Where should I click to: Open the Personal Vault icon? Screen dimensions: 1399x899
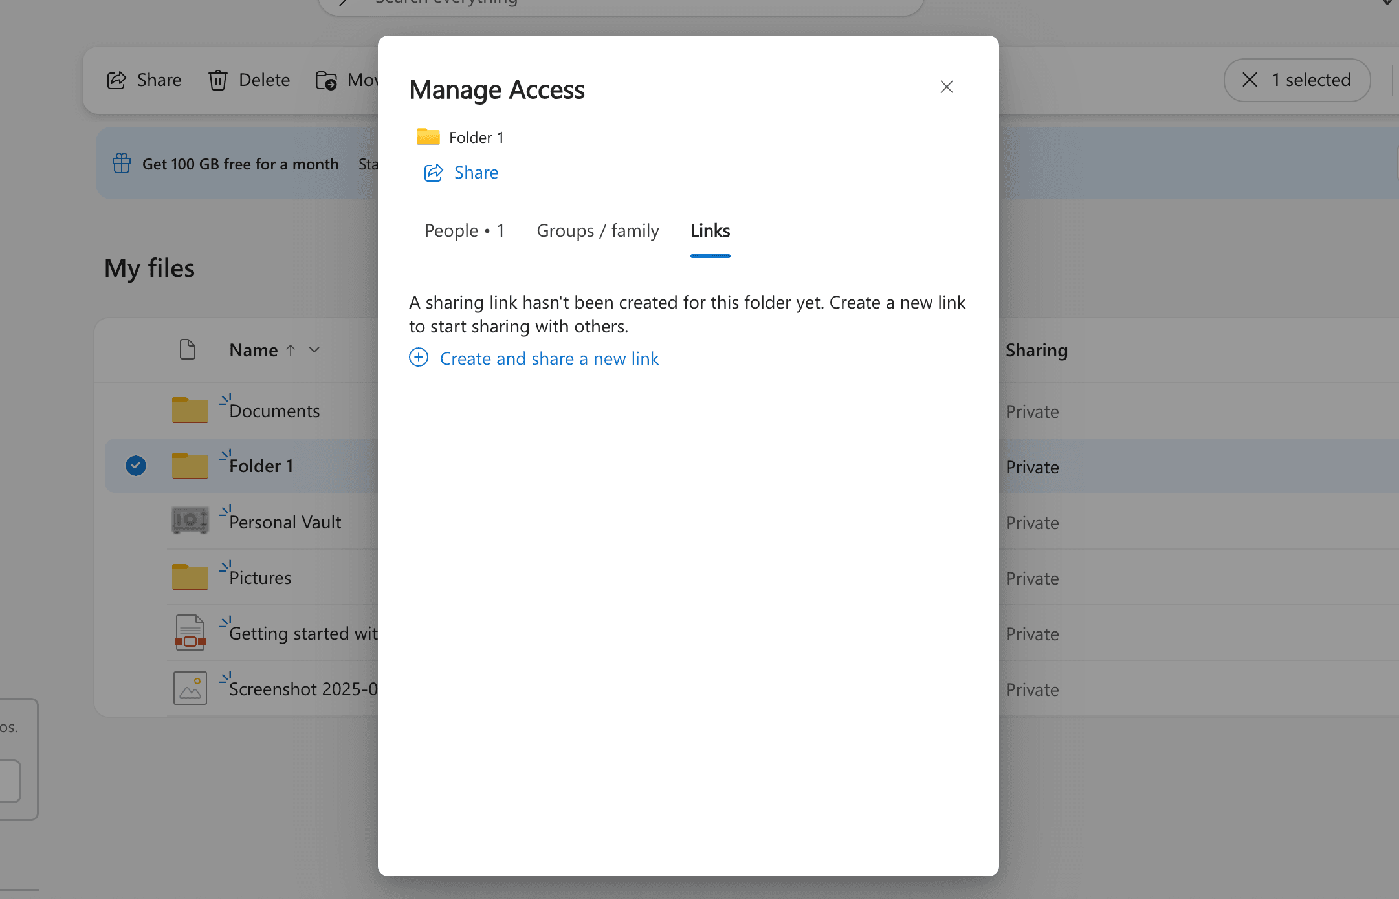(189, 521)
